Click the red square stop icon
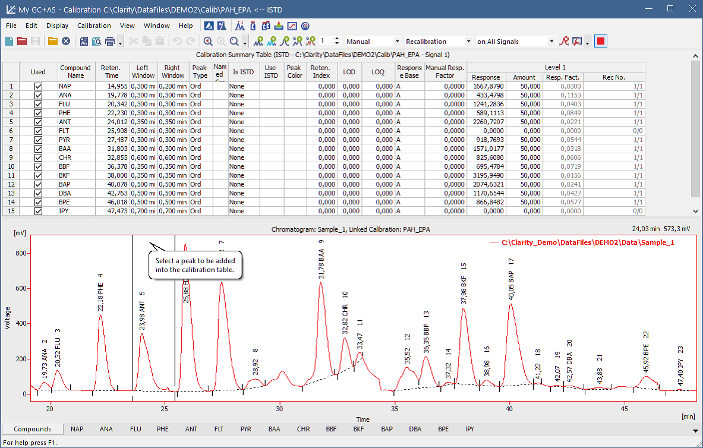This screenshot has height=448, width=703. click(601, 41)
